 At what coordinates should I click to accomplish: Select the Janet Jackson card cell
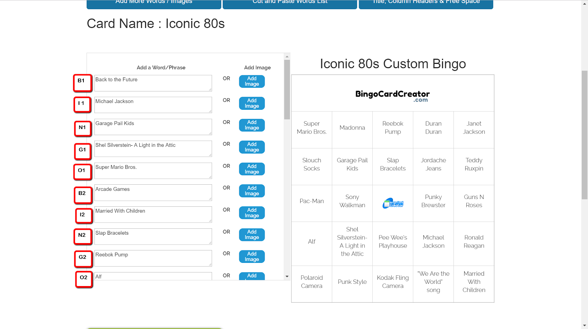(x=474, y=130)
